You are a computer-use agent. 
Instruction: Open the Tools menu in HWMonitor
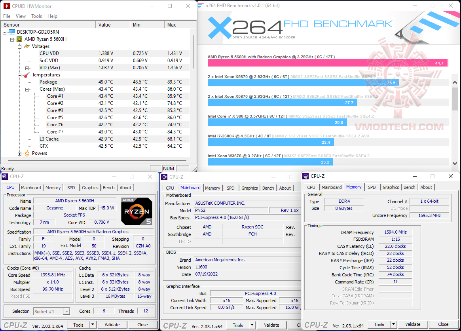[x=37, y=16]
